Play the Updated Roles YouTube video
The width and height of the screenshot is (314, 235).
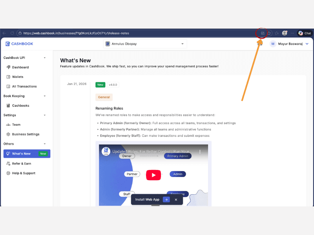153,175
